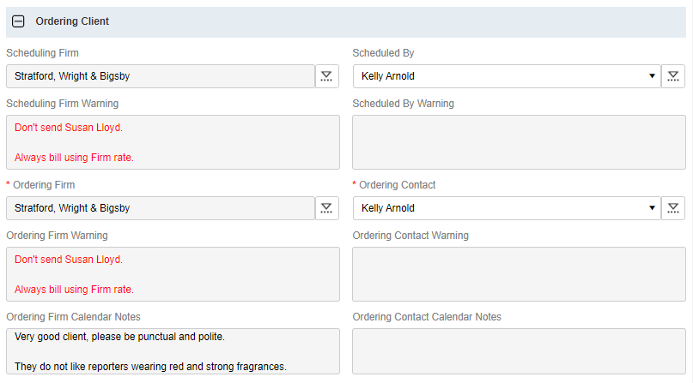
Task: Click the Ordering Firm Calendar Notes label
Action: click(73, 317)
